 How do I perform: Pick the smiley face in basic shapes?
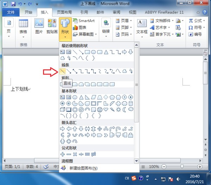[x=100, y=109]
